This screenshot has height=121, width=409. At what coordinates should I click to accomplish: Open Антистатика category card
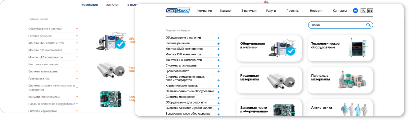(x=340, y=108)
